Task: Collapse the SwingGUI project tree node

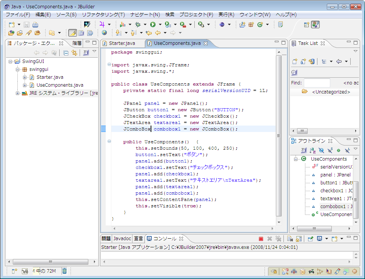Action: point(11,61)
